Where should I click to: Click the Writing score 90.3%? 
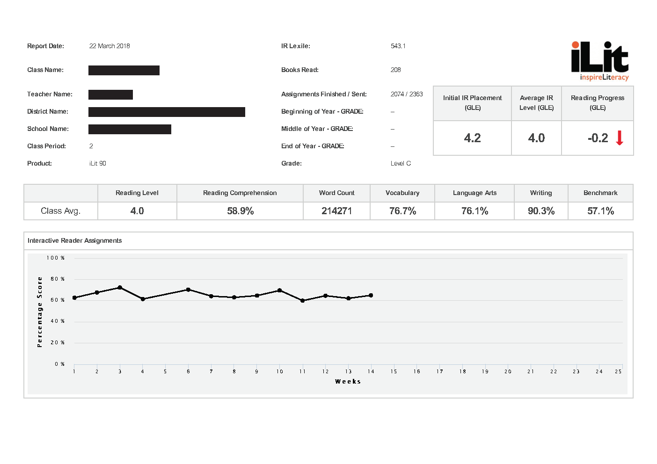click(x=541, y=210)
